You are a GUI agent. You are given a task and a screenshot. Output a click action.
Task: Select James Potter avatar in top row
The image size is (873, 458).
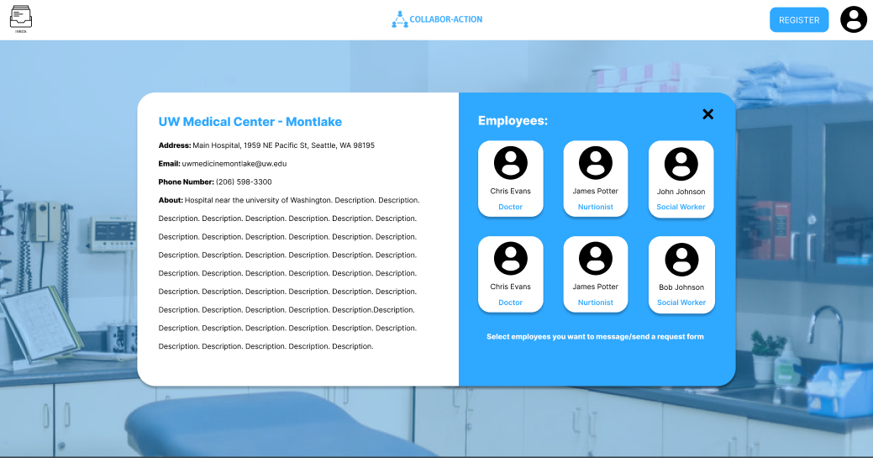(596, 163)
